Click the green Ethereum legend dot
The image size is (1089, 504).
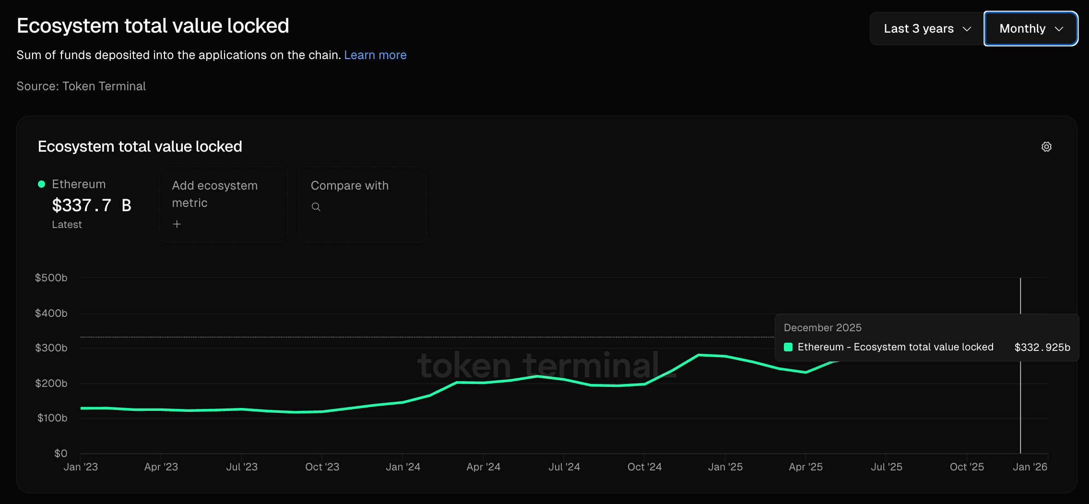(42, 184)
